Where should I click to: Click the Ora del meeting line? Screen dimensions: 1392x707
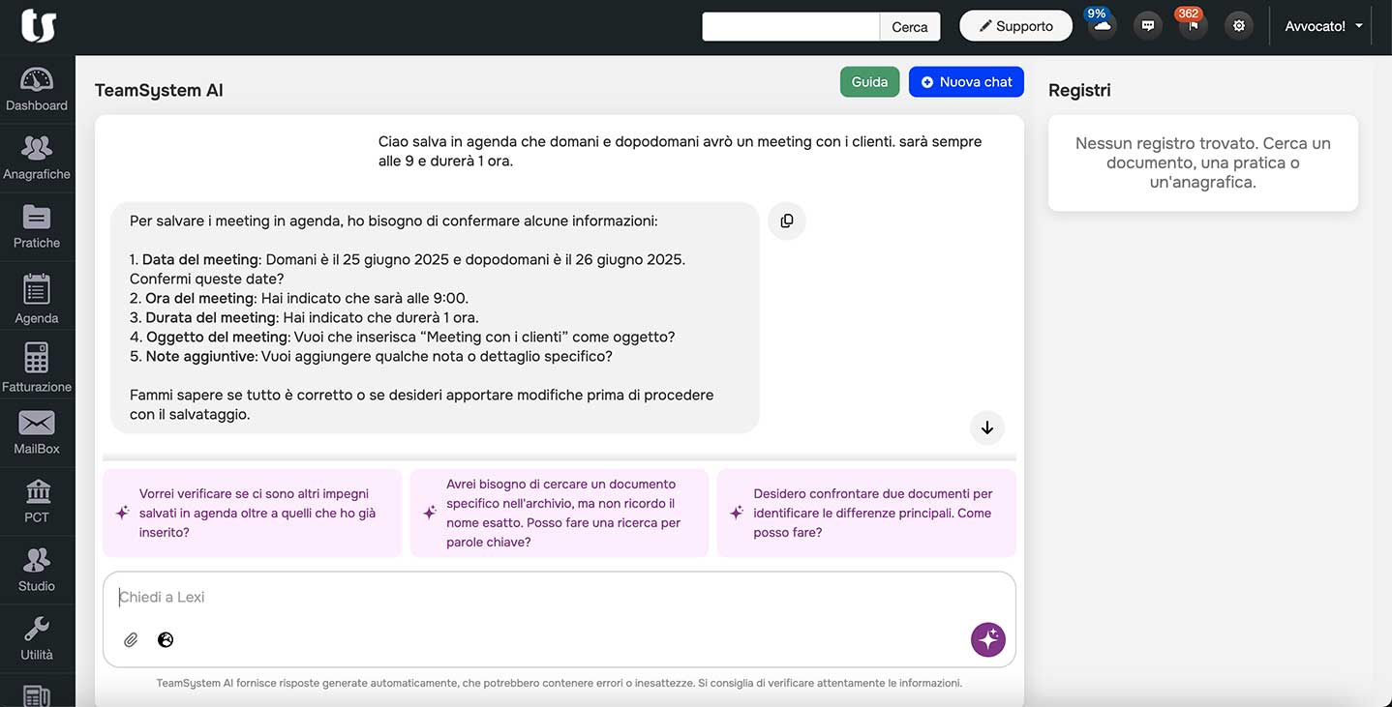299,298
